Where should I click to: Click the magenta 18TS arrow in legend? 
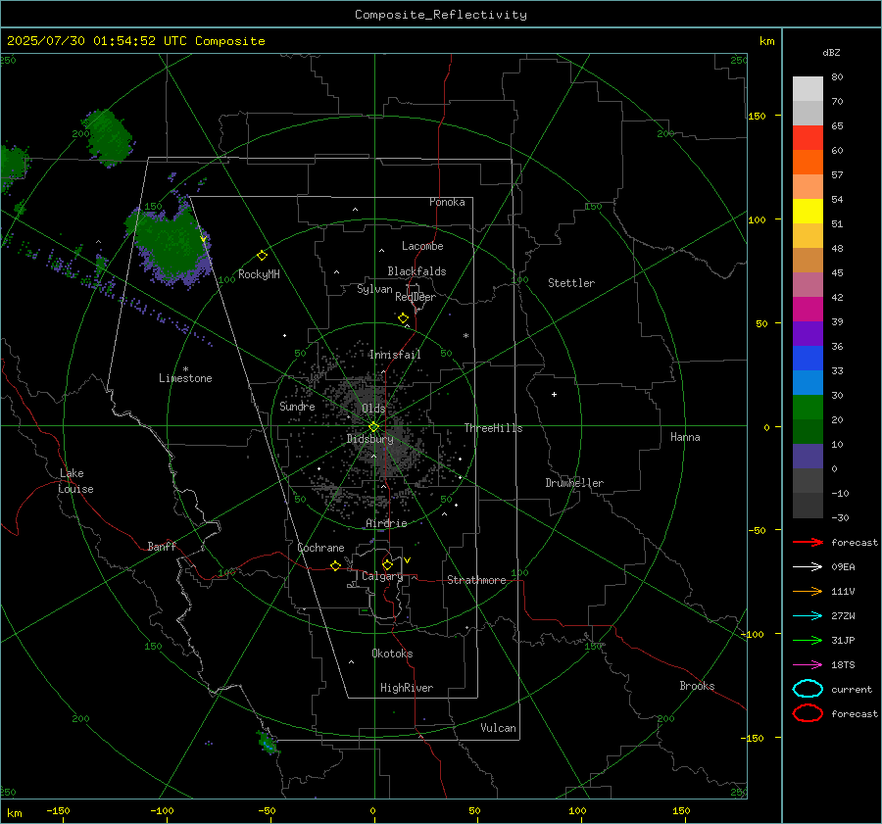pos(808,665)
